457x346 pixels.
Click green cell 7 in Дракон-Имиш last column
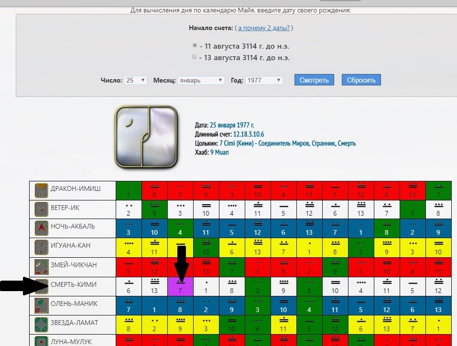coord(439,190)
